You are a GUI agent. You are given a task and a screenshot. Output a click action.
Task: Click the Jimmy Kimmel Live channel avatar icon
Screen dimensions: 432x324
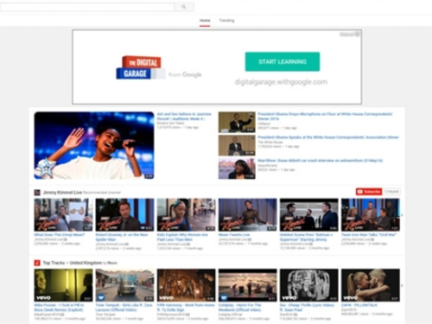[37, 192]
